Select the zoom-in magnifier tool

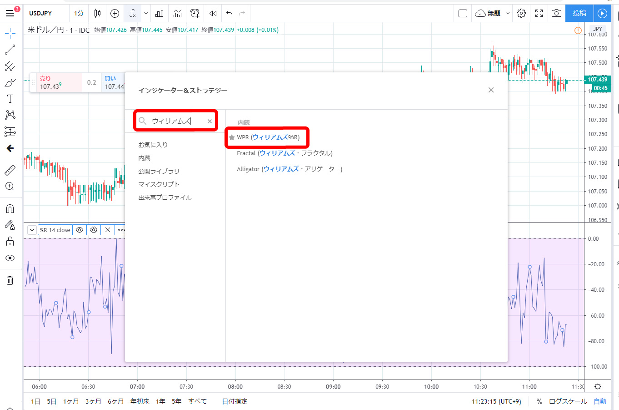pos(10,187)
